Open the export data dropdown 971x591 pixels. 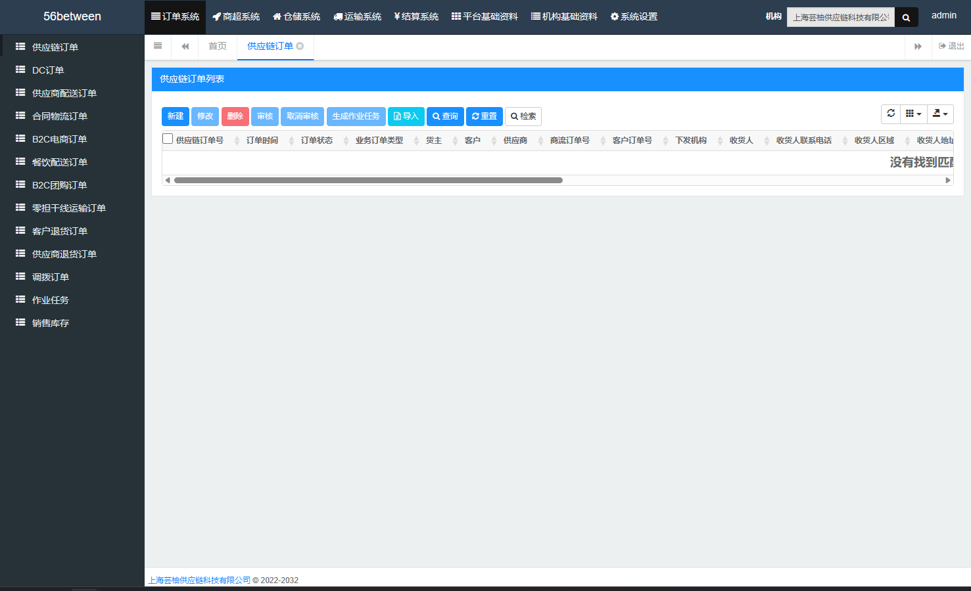tap(940, 114)
